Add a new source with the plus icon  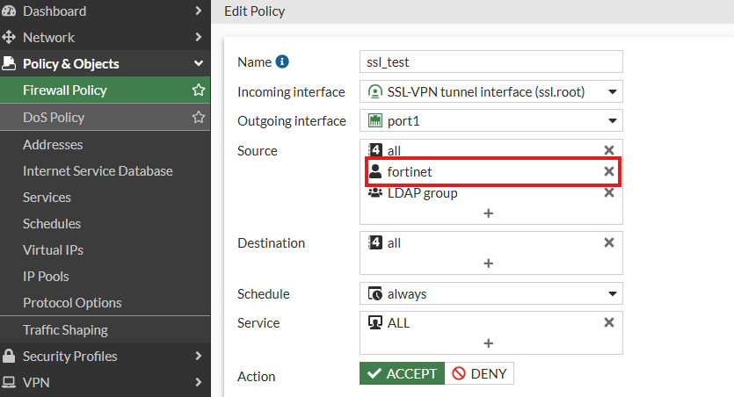(489, 213)
